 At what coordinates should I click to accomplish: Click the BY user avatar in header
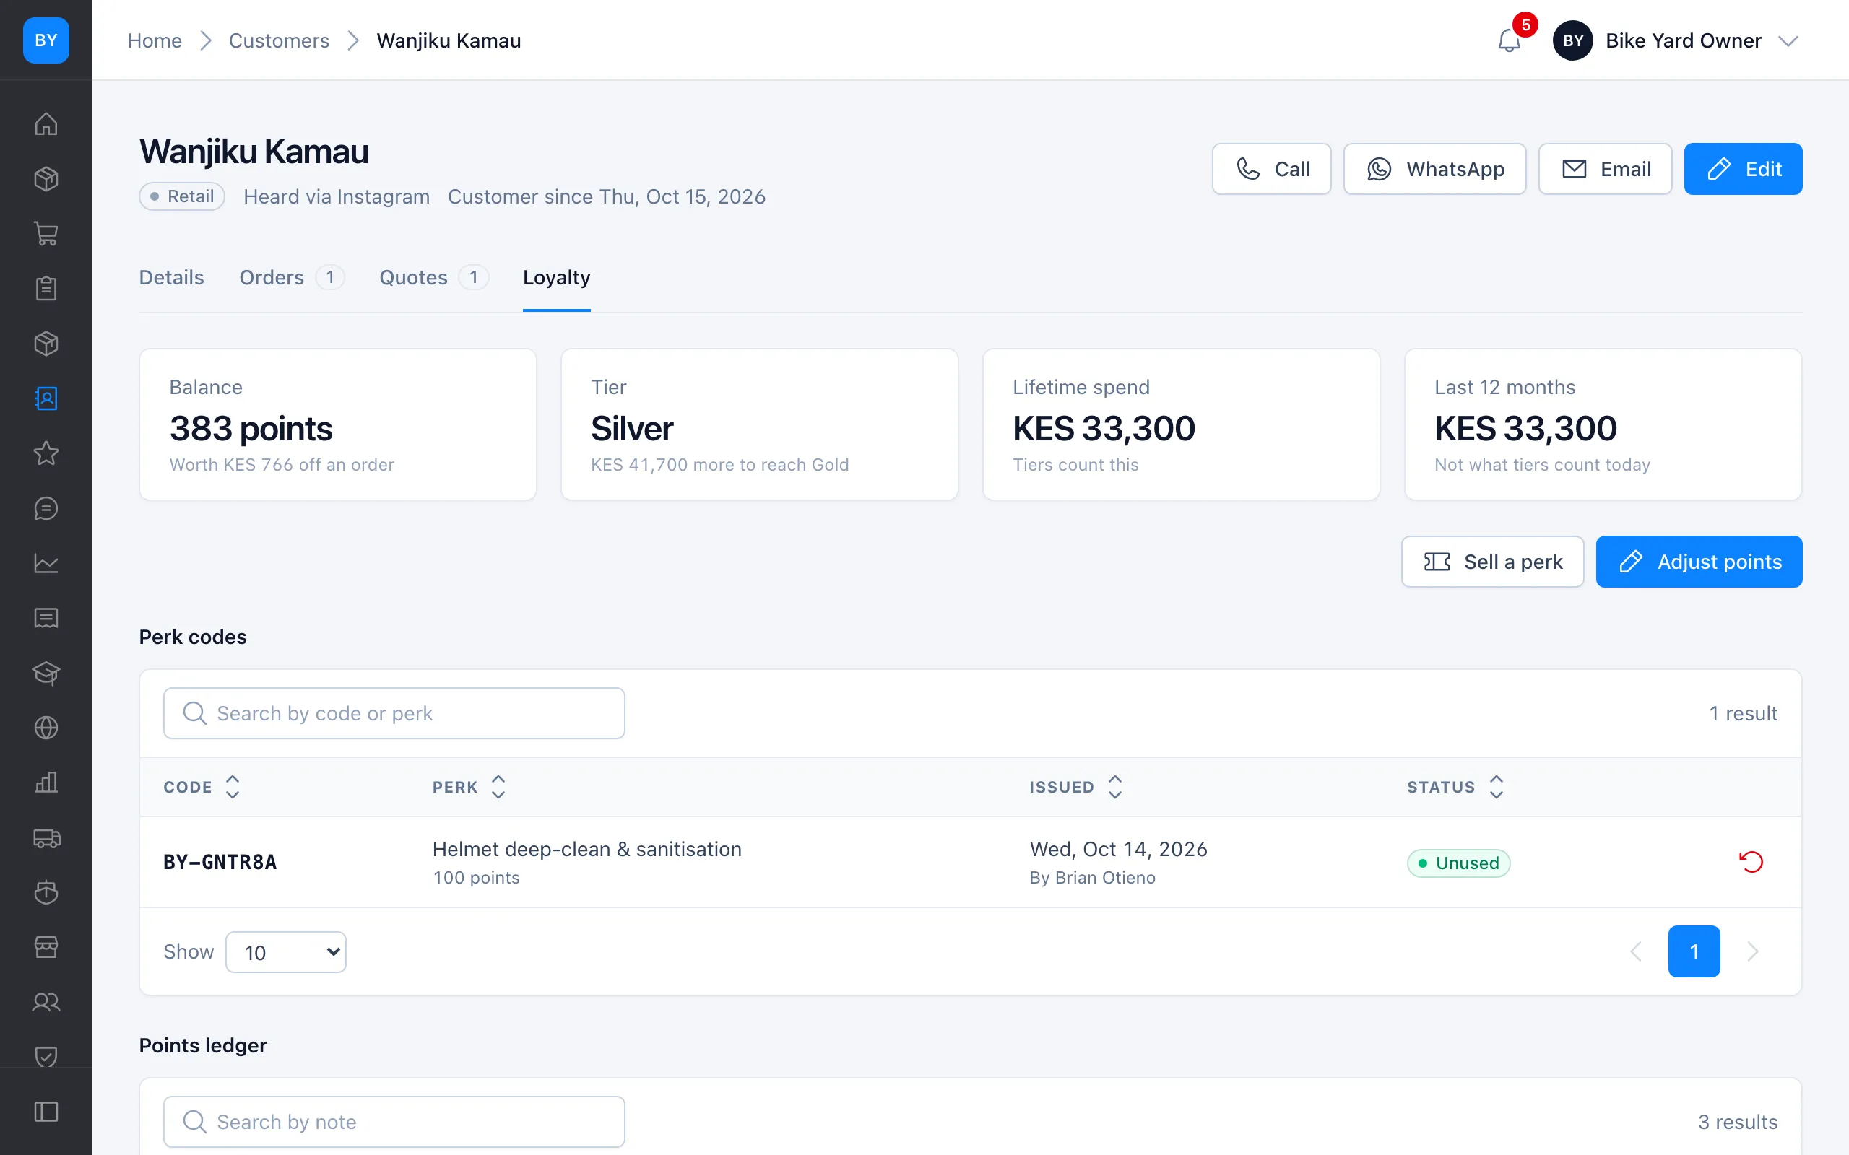1572,40
